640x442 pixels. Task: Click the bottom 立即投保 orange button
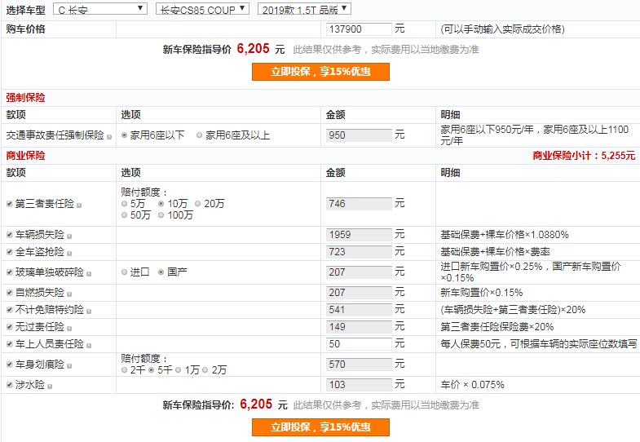(x=320, y=427)
